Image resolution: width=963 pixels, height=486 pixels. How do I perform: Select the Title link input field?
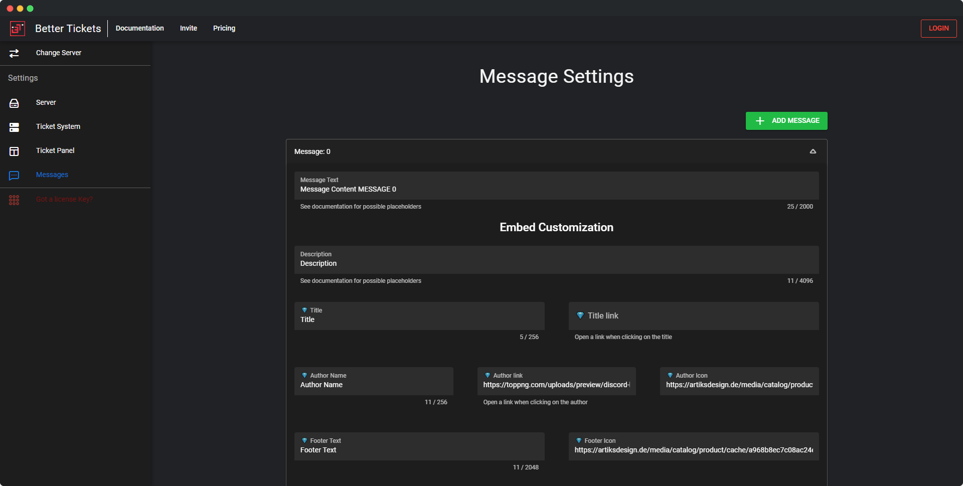click(693, 316)
